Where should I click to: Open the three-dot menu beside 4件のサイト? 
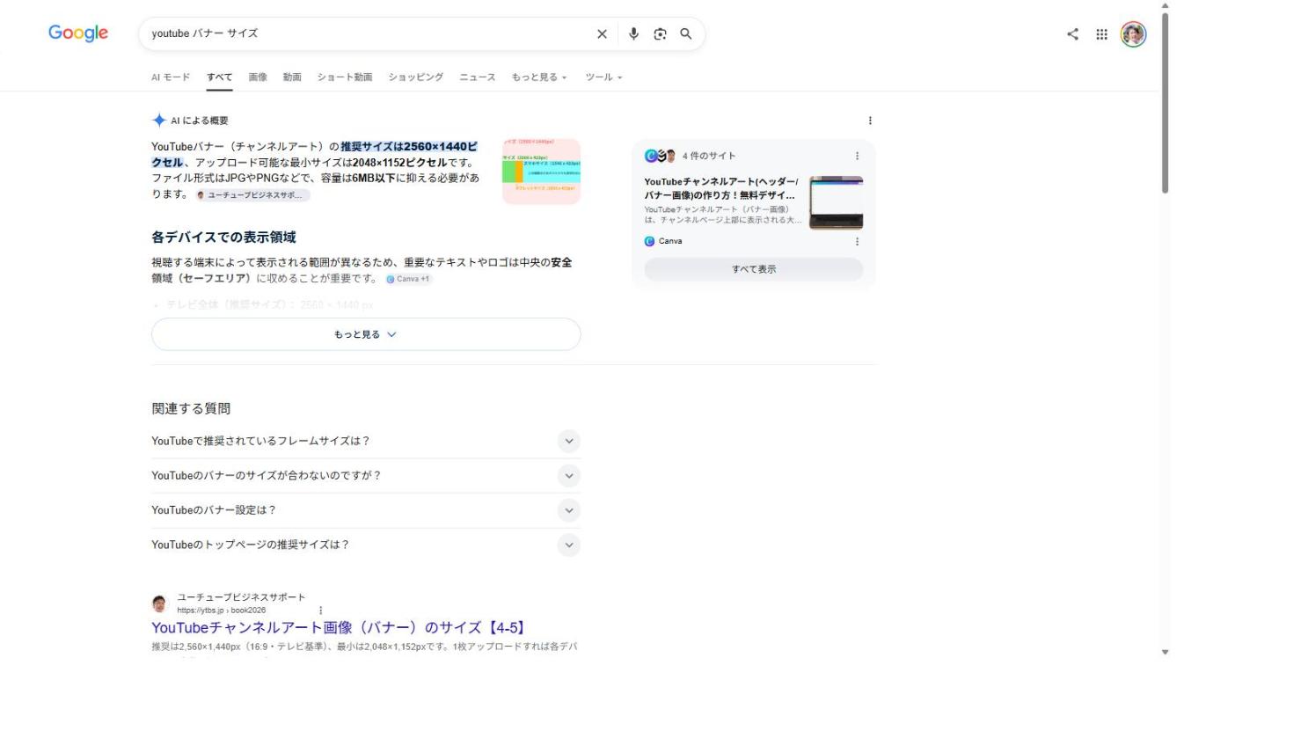[857, 156]
